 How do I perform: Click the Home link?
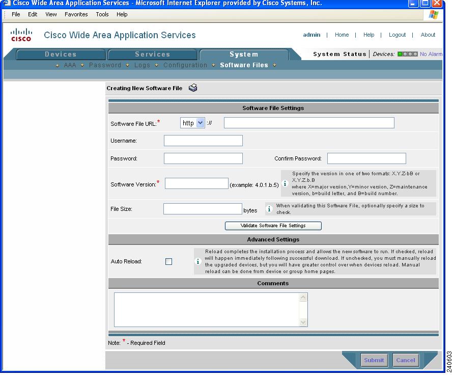(342, 35)
